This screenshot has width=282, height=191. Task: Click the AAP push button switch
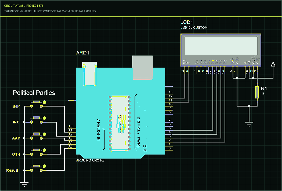(x=38, y=136)
